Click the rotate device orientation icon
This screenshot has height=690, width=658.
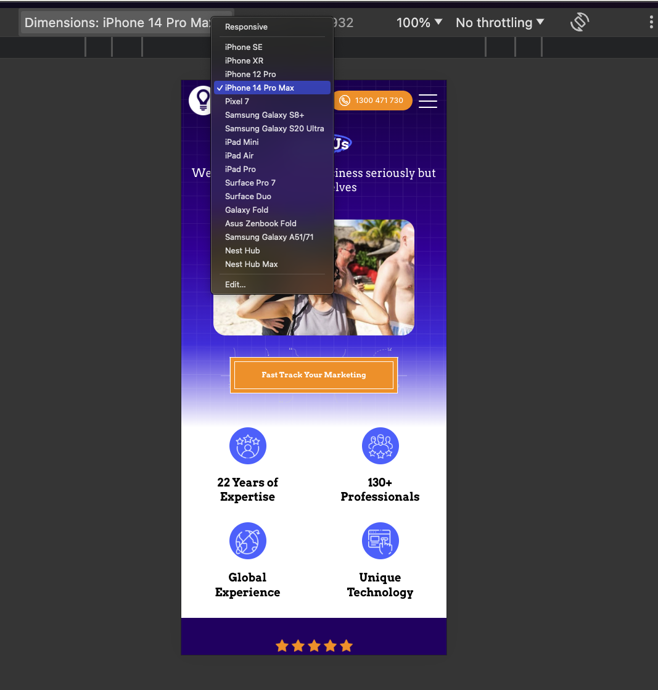(x=579, y=22)
